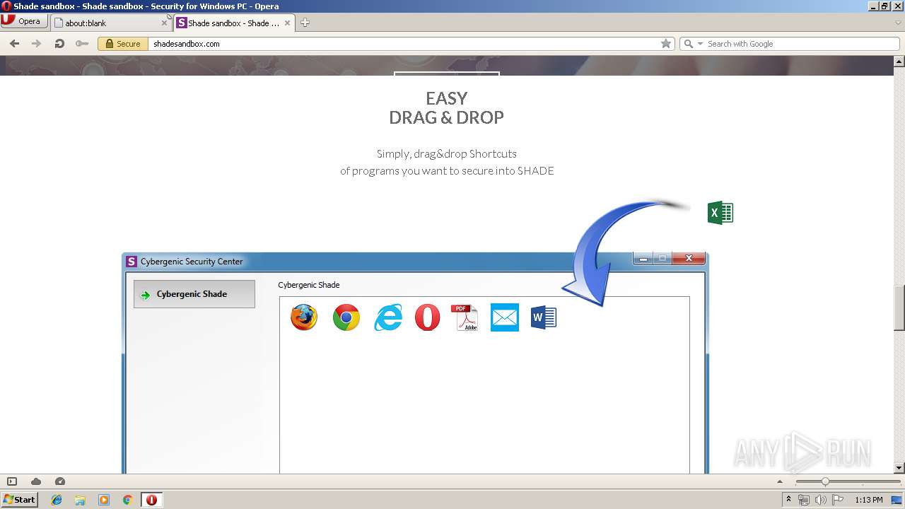Click the Excel icon beside the arrow
The image size is (905, 509).
720,213
